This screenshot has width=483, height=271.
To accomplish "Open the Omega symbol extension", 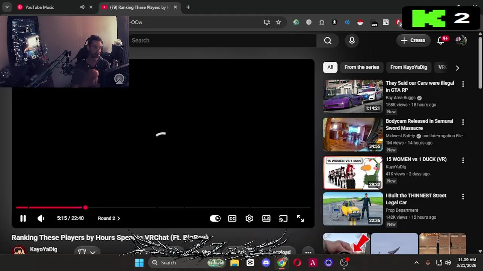I will click(x=321, y=22).
